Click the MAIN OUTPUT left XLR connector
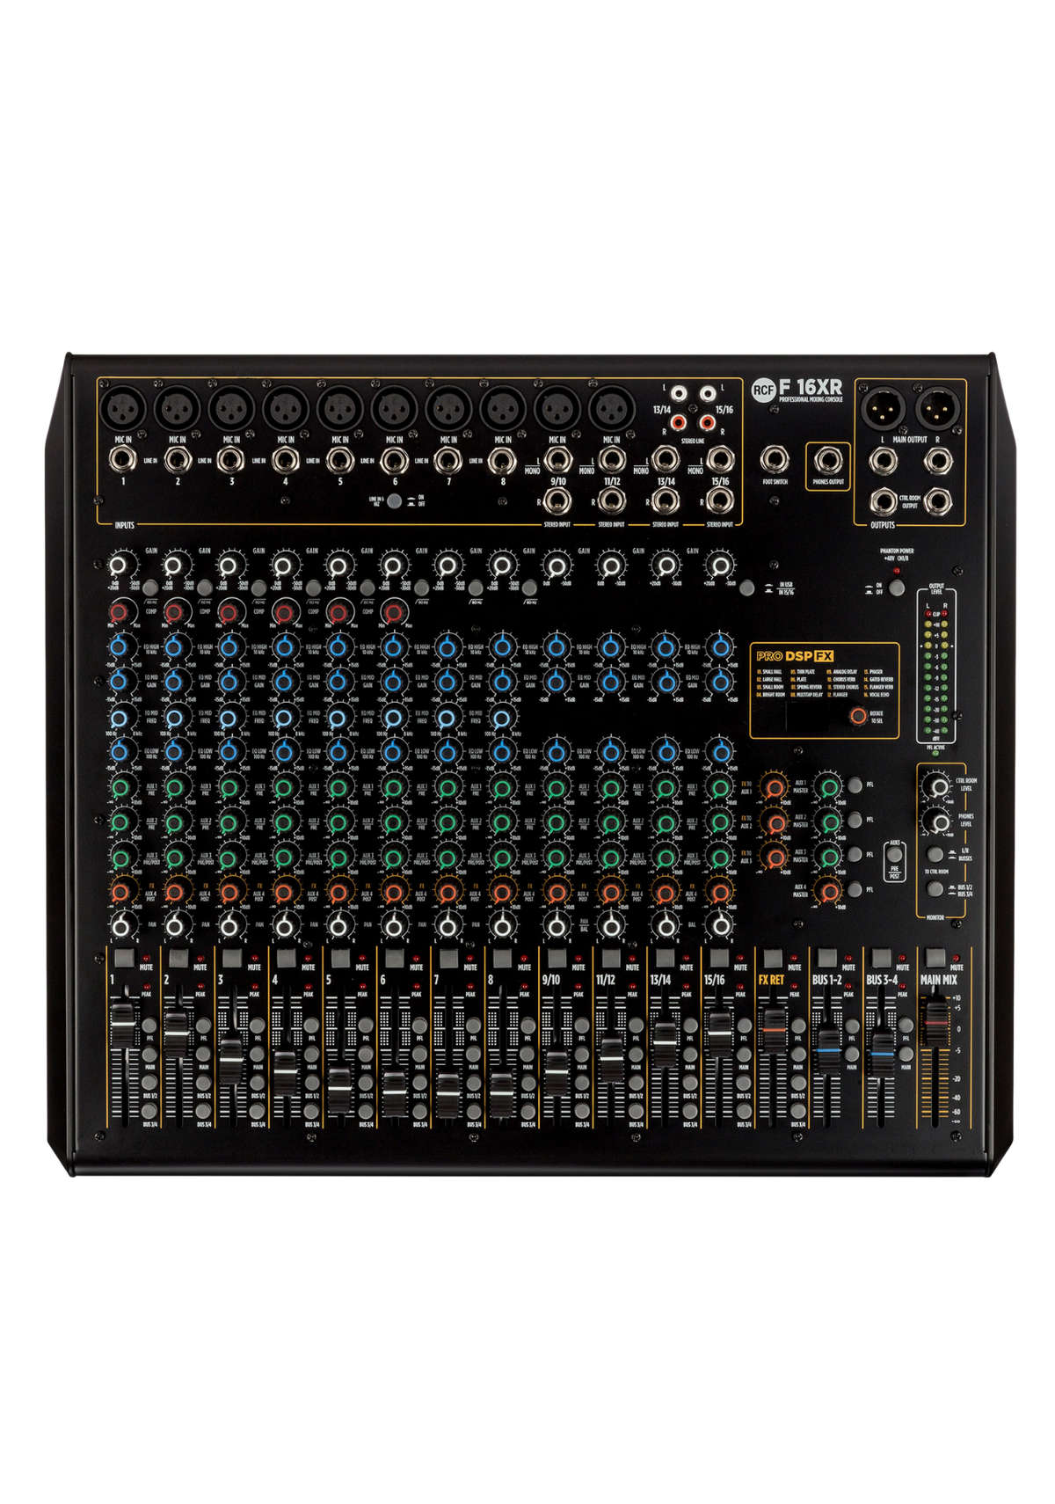1055x1504 pixels. (882, 409)
